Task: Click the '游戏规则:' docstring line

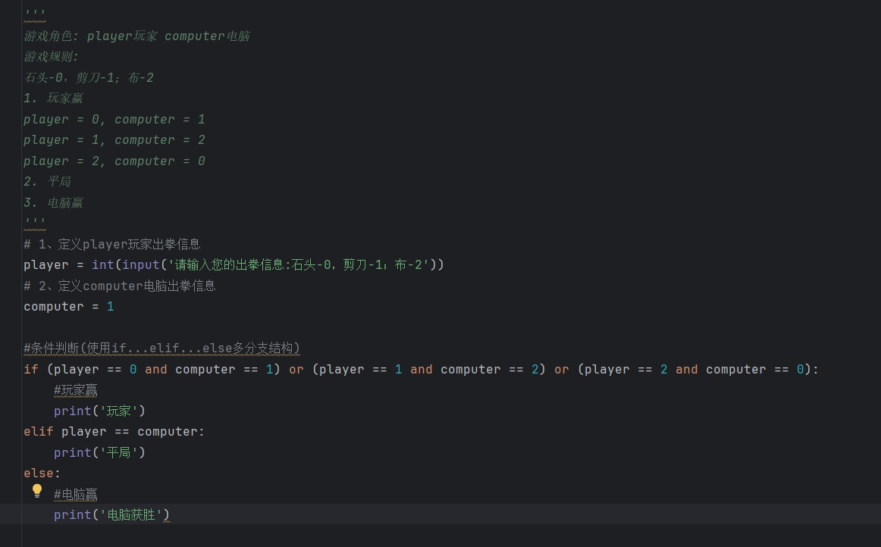Action: (x=51, y=57)
